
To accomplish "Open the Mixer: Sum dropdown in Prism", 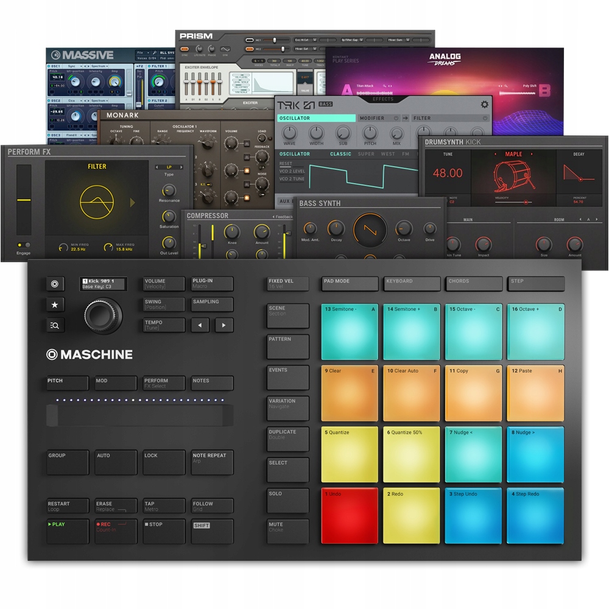I will pos(398,40).
